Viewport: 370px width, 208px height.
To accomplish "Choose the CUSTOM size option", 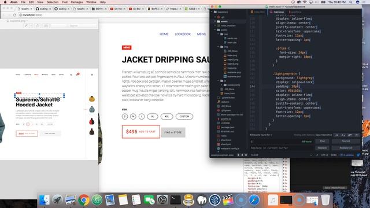I will [184, 117].
